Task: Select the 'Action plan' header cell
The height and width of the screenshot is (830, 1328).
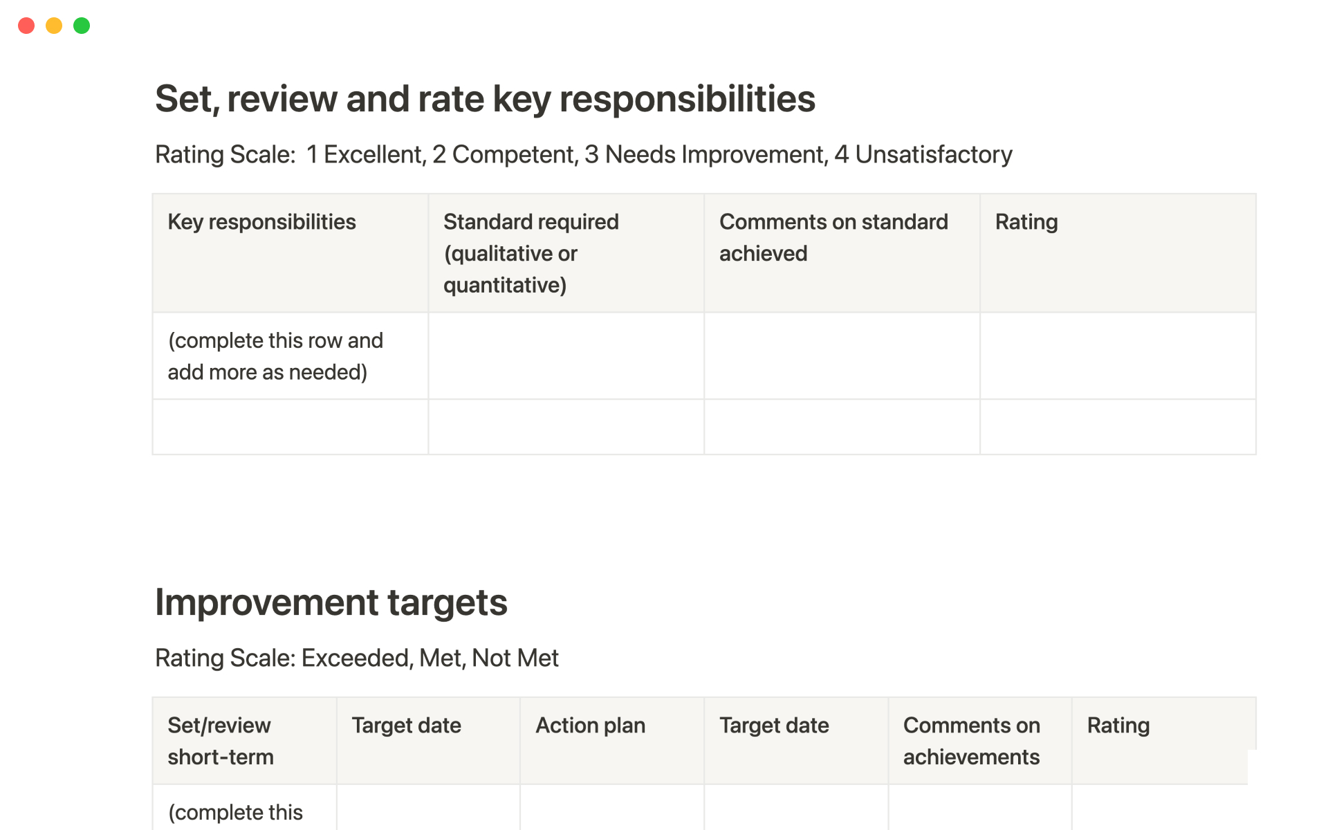Action: (611, 741)
